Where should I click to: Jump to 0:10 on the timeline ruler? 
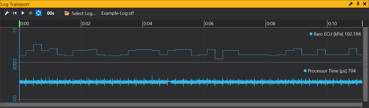332,24
